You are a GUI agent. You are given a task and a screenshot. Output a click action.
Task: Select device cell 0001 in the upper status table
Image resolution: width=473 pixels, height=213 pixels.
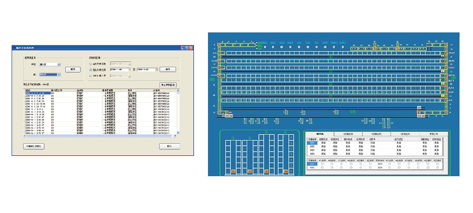(312, 143)
